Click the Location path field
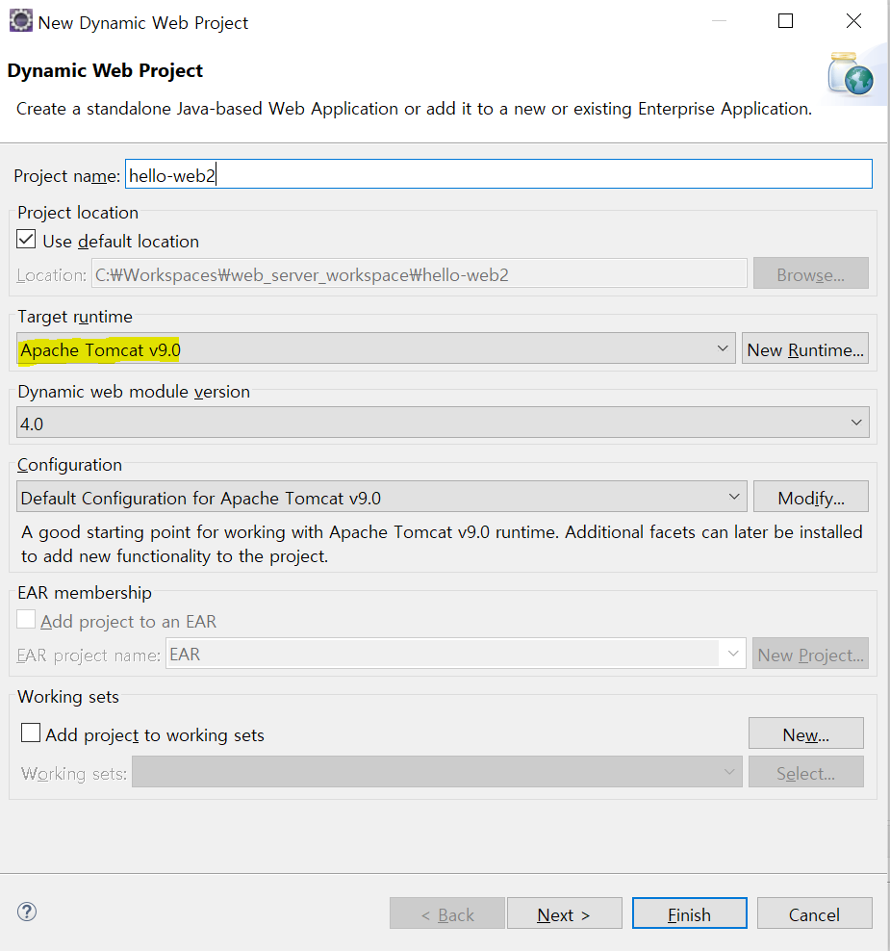890x951 pixels. pos(419,273)
